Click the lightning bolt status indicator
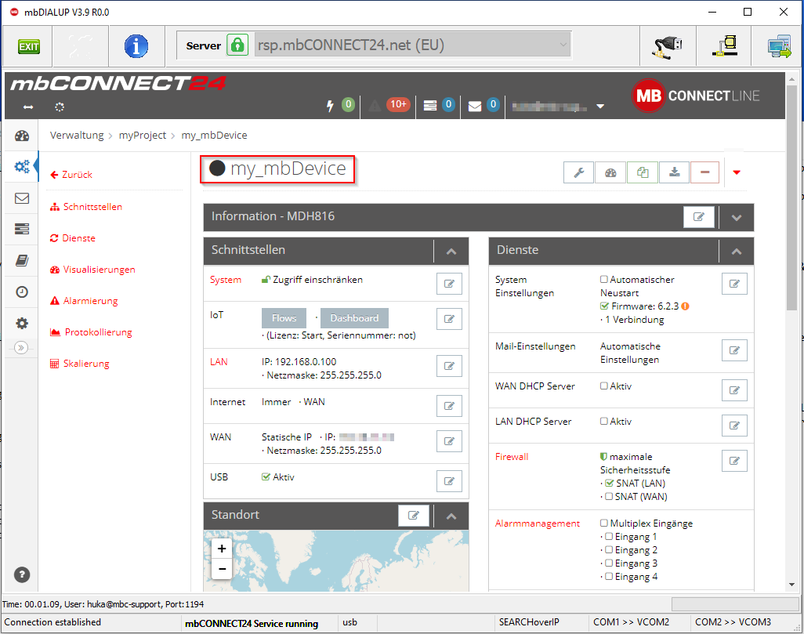The height and width of the screenshot is (634, 804). coord(330,106)
